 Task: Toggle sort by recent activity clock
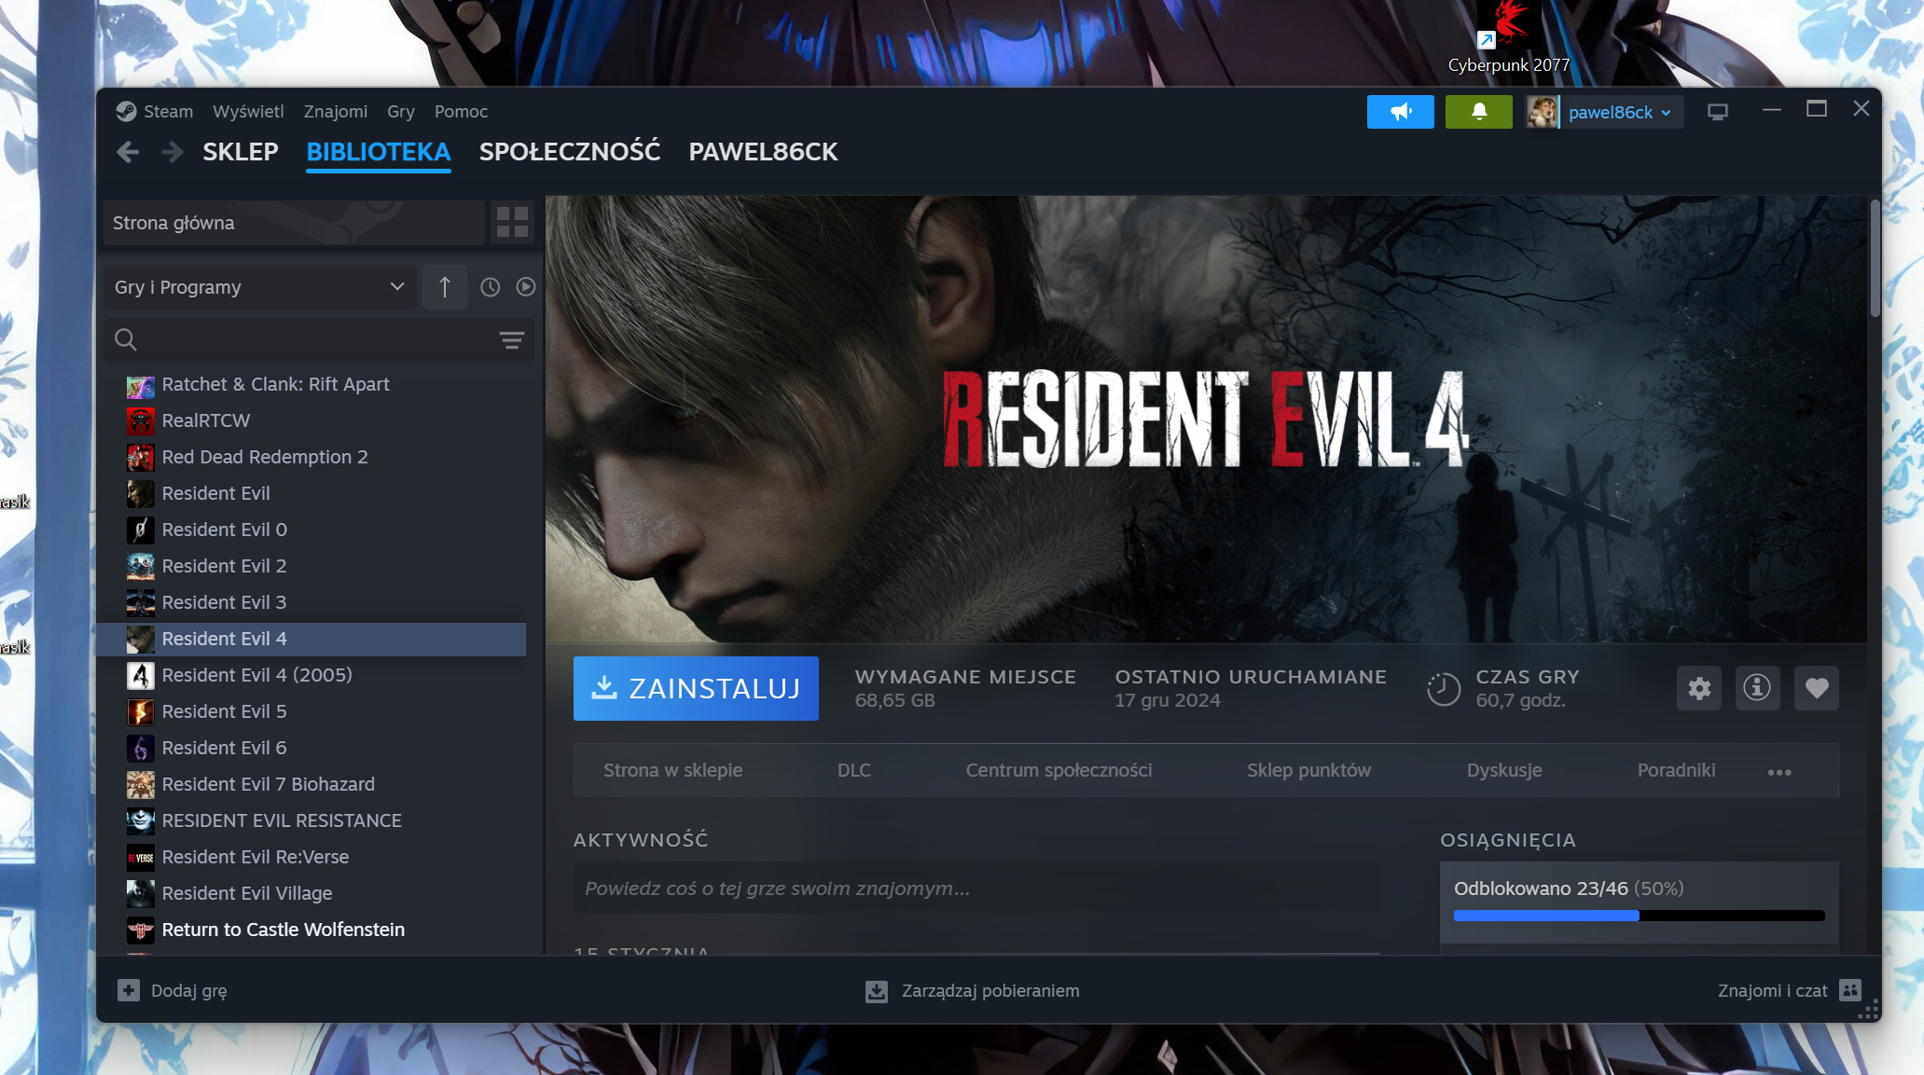[x=490, y=287]
